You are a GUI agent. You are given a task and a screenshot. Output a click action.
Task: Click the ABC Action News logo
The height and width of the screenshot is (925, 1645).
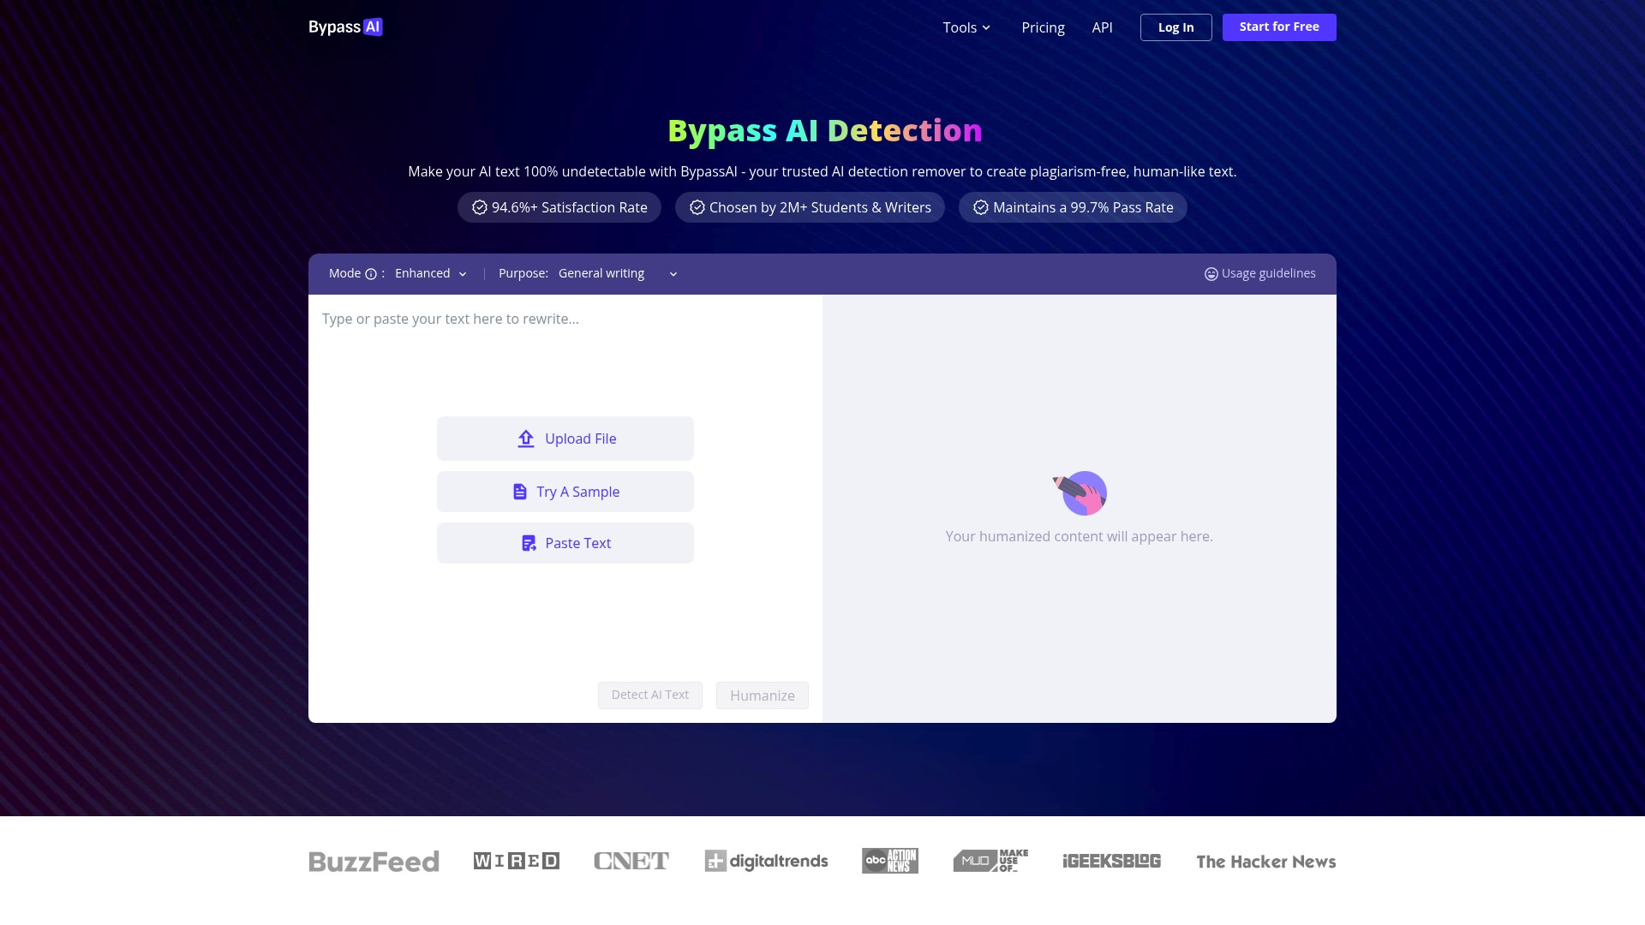[x=890, y=861]
